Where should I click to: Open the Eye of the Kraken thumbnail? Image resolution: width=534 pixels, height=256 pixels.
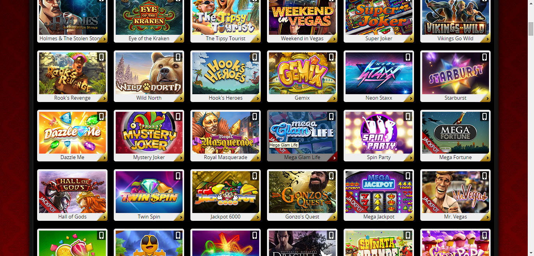coord(149,17)
